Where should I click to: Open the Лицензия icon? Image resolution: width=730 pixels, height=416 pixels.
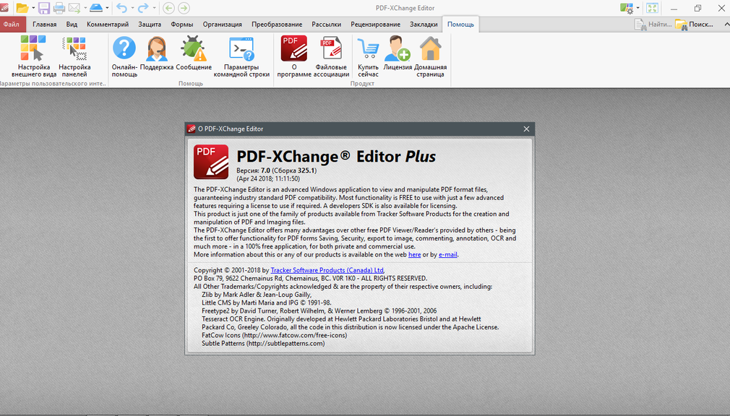coord(398,53)
